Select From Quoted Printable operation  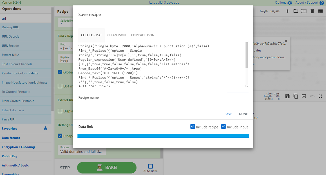click(26, 101)
